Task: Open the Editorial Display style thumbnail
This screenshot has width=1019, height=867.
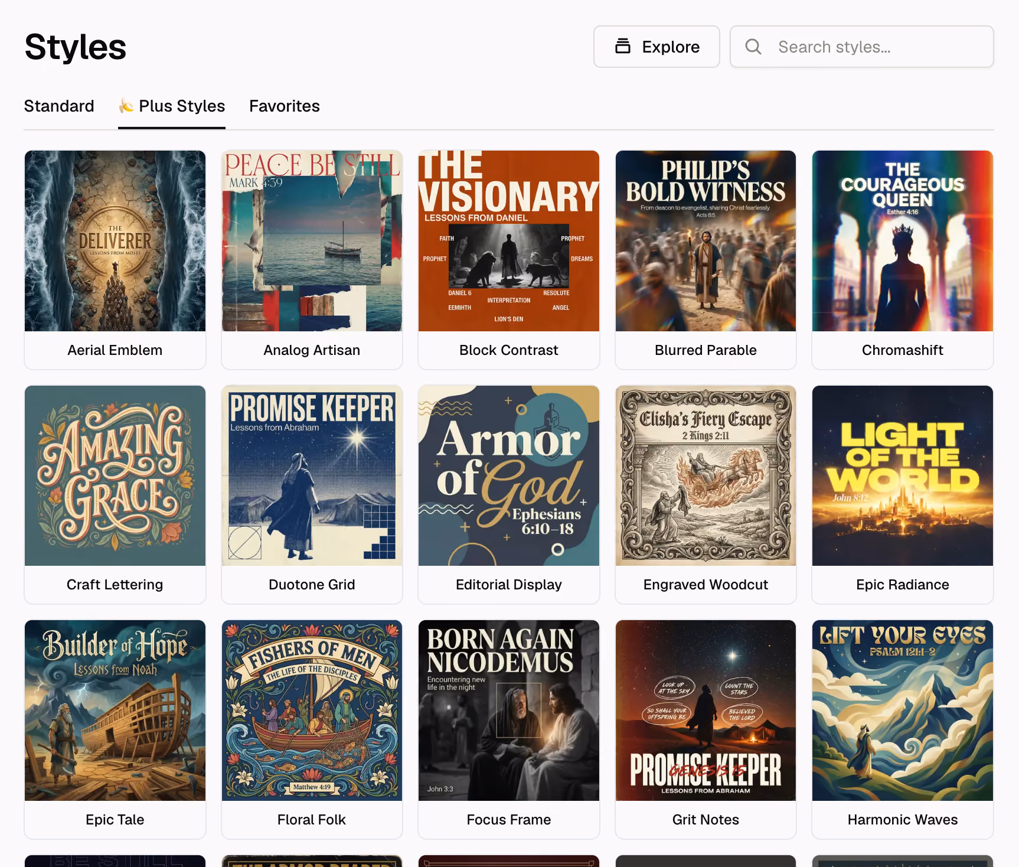Action: (509, 475)
